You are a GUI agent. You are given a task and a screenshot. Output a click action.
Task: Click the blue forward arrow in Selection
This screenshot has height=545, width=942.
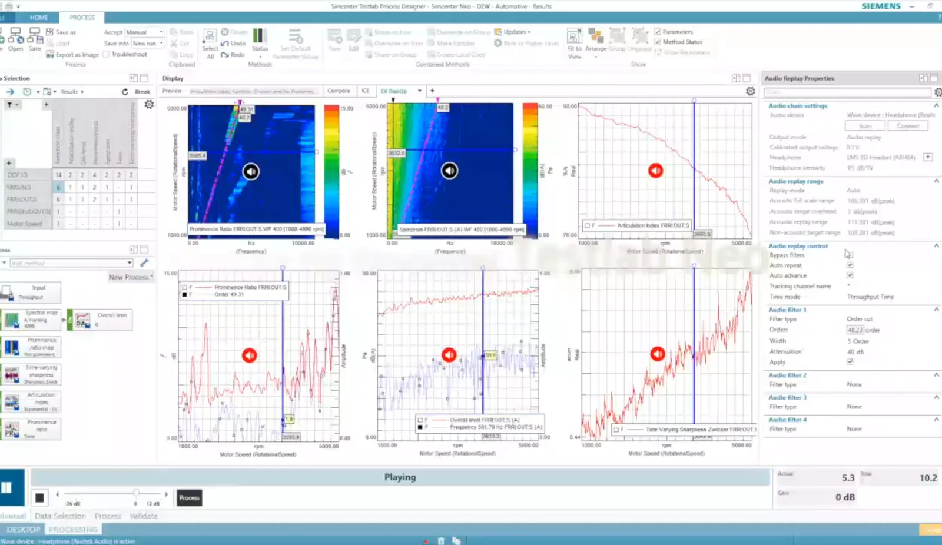(x=10, y=92)
